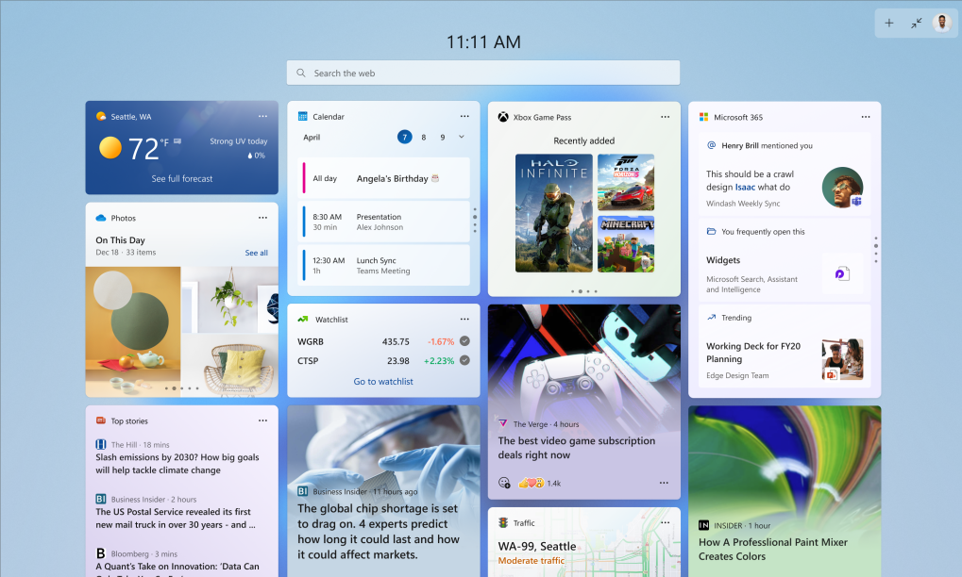Open the Top stories options menu
The image size is (962, 577).
click(263, 420)
